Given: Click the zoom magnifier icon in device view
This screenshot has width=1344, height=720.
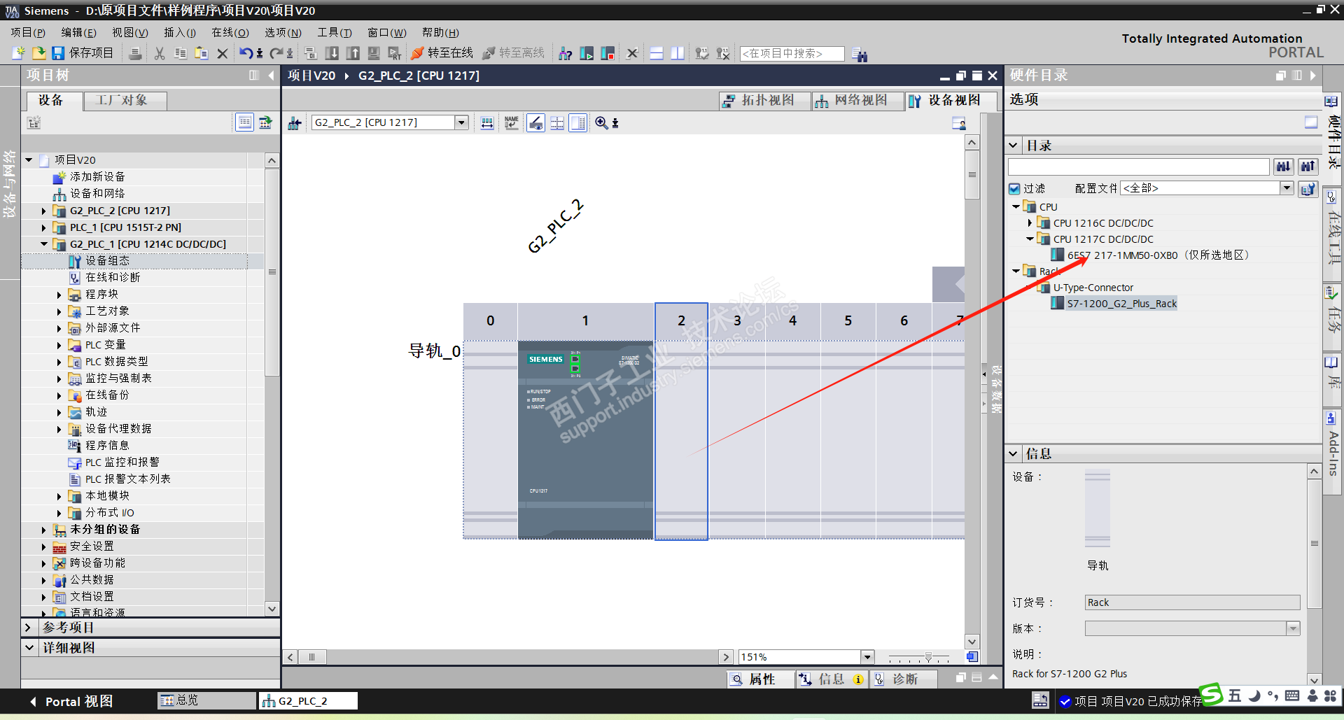Looking at the screenshot, I should 601,123.
